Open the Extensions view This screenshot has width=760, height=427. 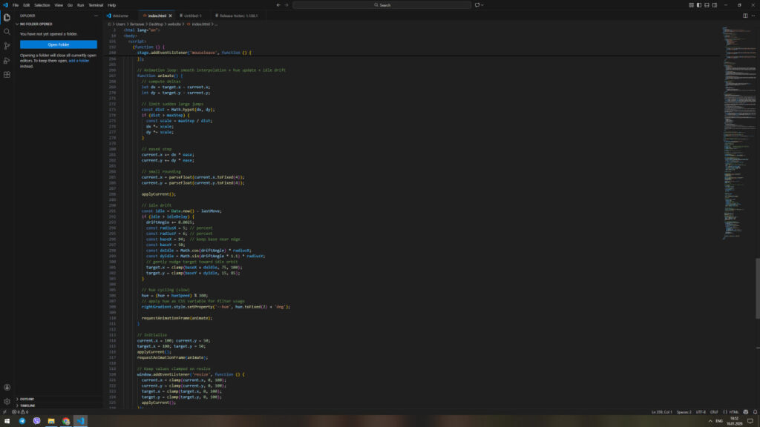click(7, 75)
